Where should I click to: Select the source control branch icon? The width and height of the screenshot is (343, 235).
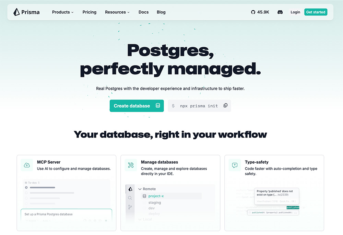click(x=130, y=207)
